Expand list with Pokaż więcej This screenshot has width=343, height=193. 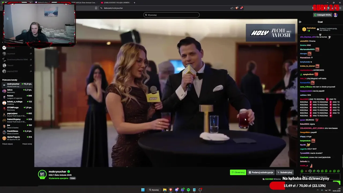8,144
